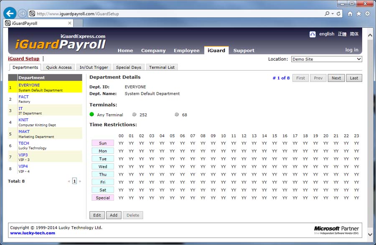Switch to the Terminal List tab

(x=162, y=67)
